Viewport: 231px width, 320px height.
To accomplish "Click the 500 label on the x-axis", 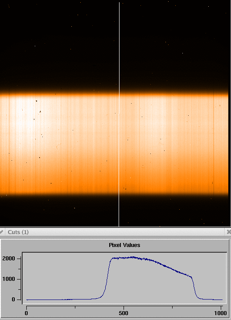I will coord(124,313).
